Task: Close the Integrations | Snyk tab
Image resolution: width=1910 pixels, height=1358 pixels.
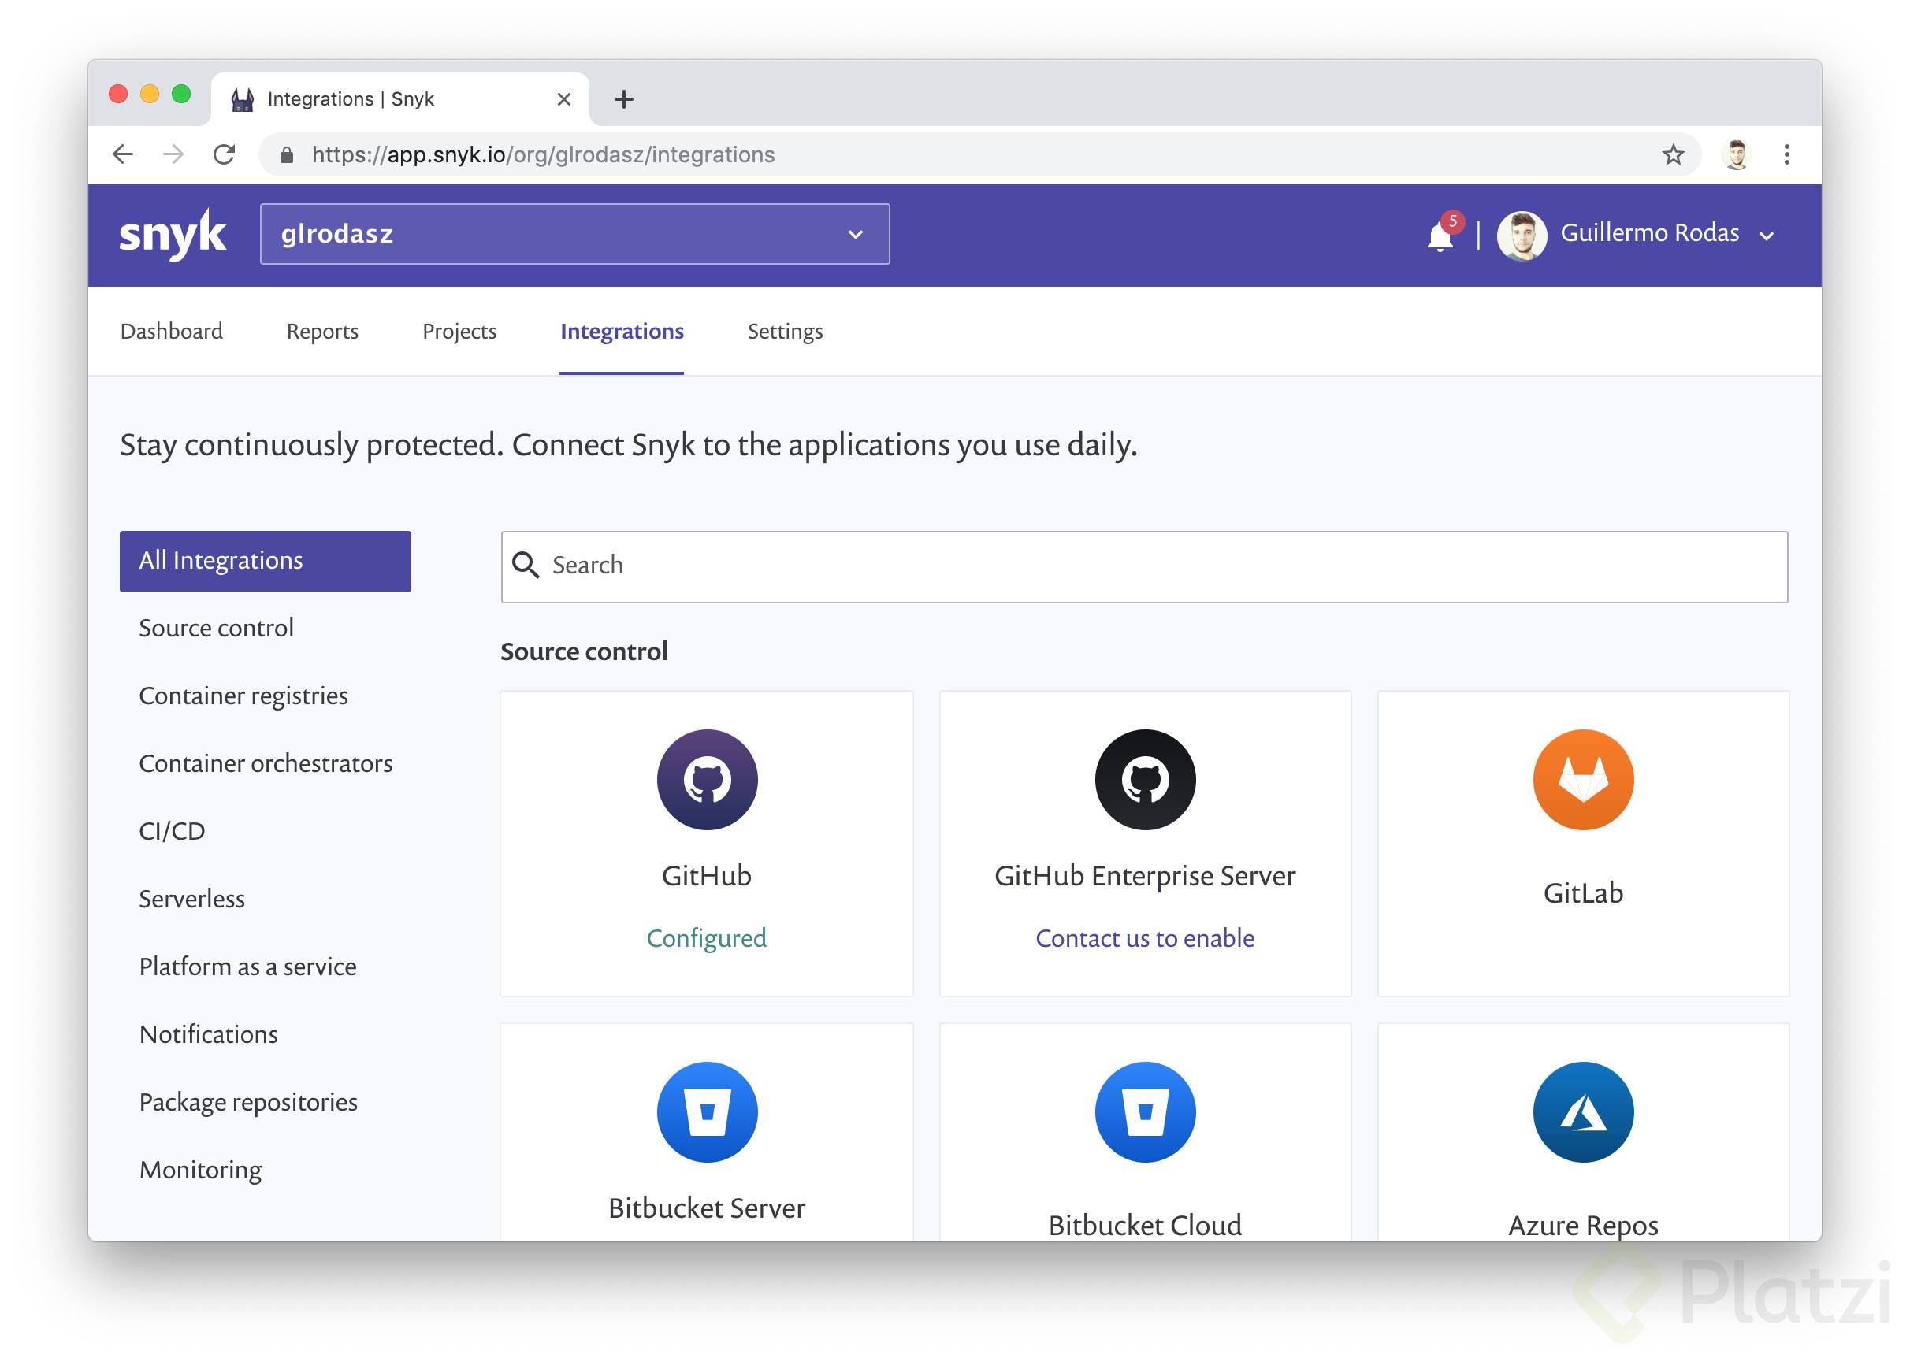Action: pyautogui.click(x=563, y=99)
